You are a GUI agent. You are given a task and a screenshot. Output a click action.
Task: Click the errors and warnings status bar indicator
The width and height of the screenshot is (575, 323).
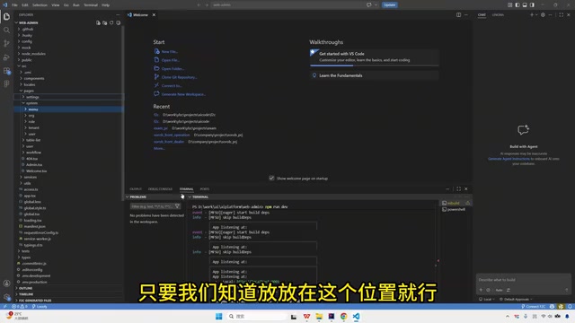pos(20,307)
